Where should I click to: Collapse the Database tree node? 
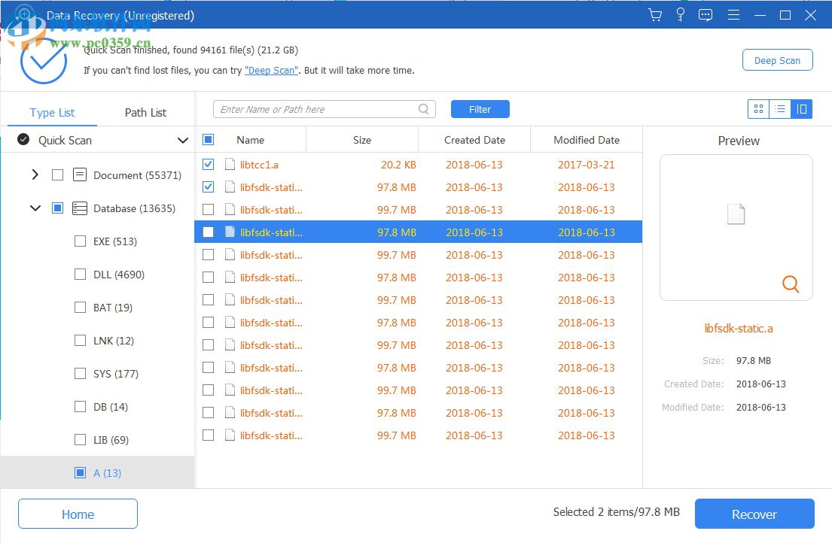(35, 208)
